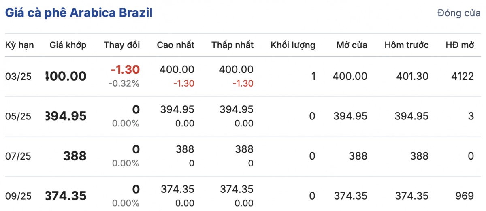Select the 07/25 contract term
Screen dimensions: 486x211
[x=18, y=156]
